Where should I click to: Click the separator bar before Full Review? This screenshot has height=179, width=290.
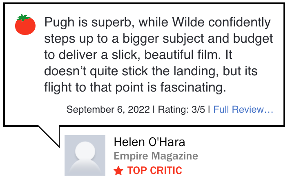tap(209, 109)
